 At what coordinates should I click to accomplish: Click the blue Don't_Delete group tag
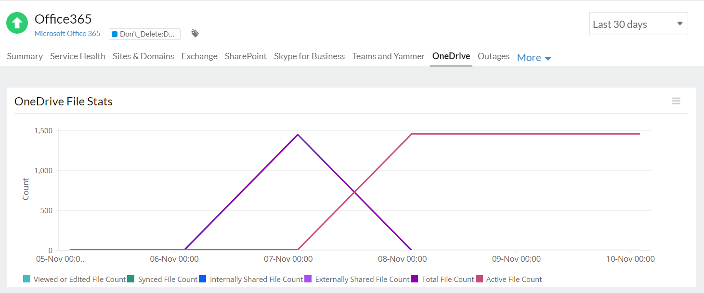pyautogui.click(x=144, y=34)
